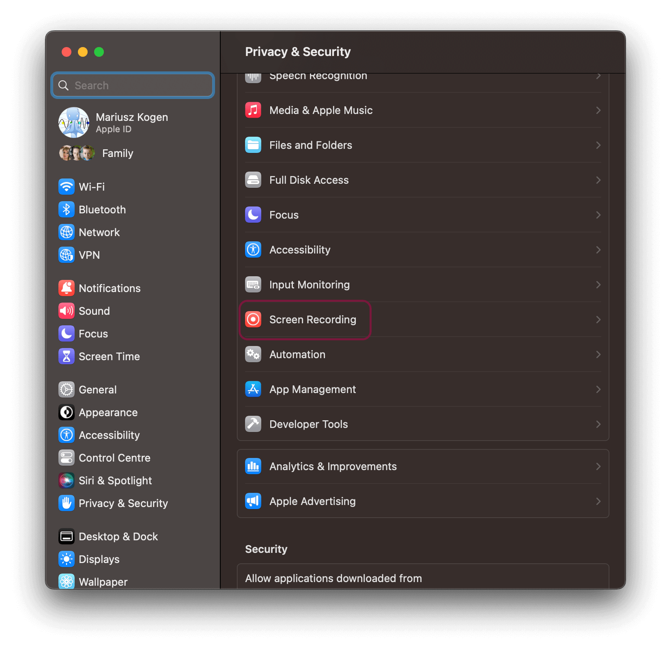Viewport: 671px width, 649px height.
Task: Click the App Management icon
Action: tap(253, 389)
